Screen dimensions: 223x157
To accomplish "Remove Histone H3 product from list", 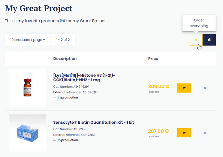I will tap(205, 88).
